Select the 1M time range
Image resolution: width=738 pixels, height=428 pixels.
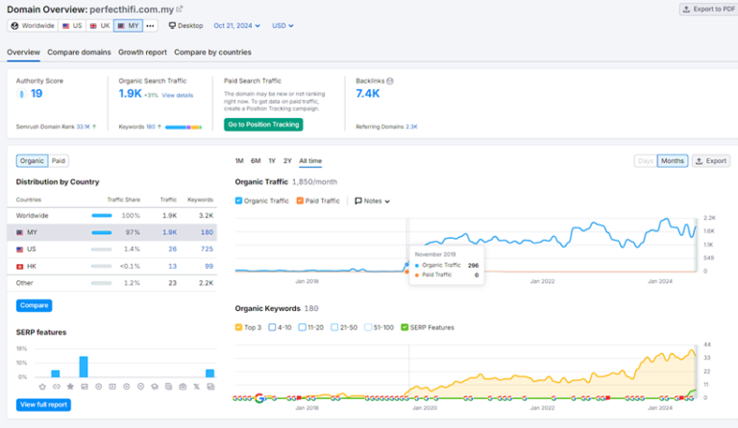coord(239,160)
